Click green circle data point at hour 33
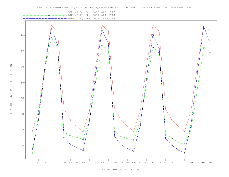Image resolution: width=229 pixels, height=177 pixels. [102, 46]
